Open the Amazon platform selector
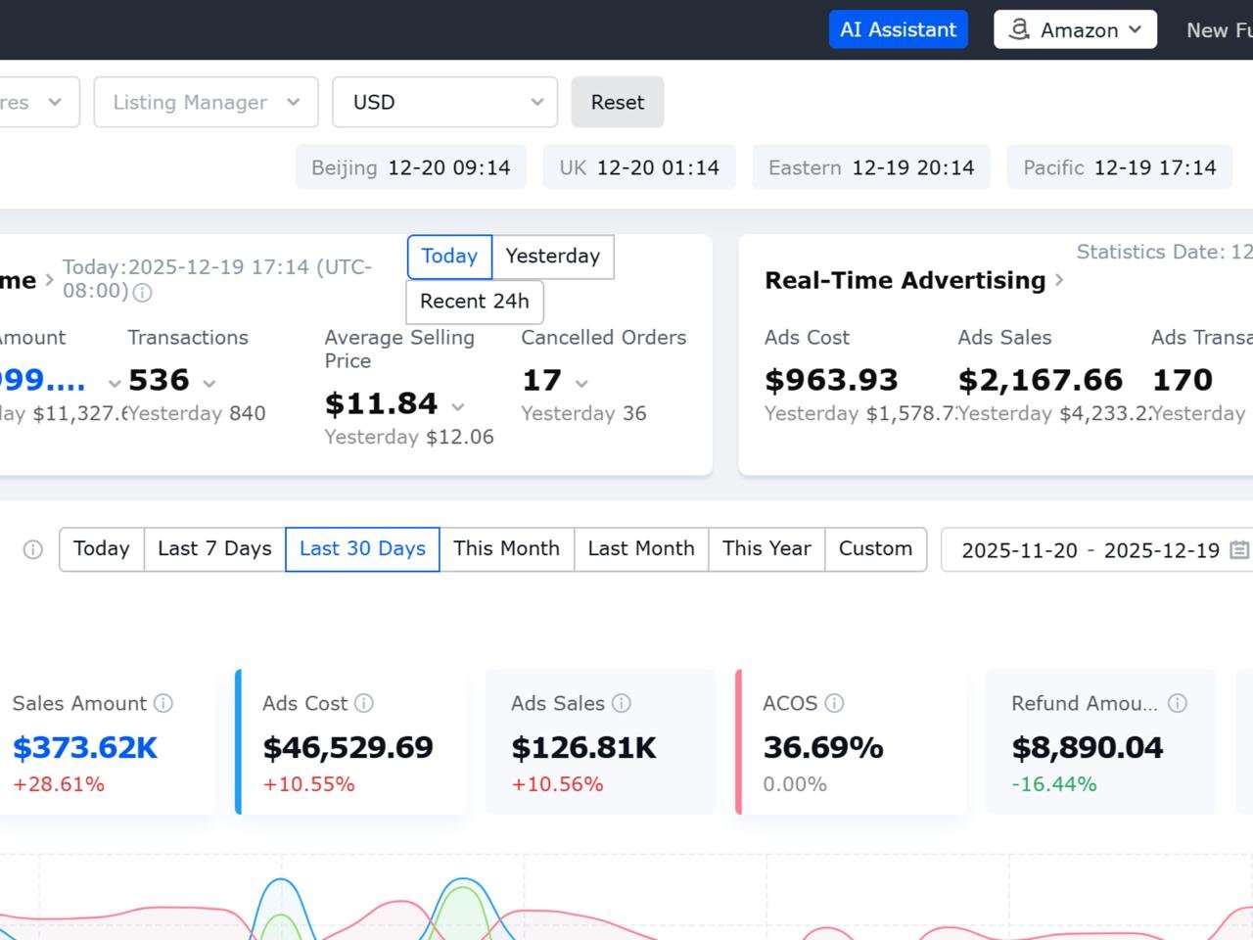The image size is (1253, 940). coord(1075,29)
